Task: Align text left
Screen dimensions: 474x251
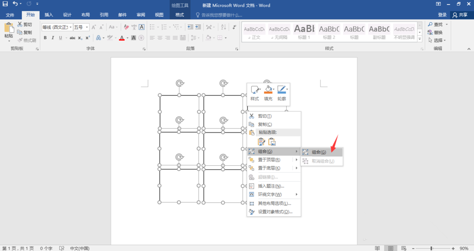Action: coord(152,38)
